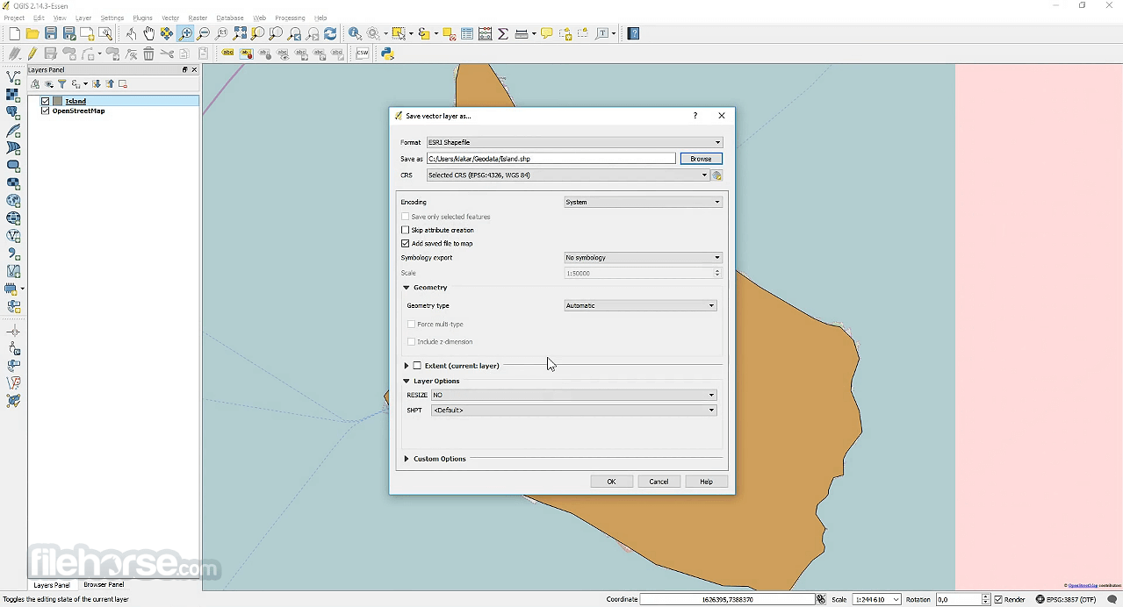This screenshot has height=607, width=1123.
Task: Select the Measure Line ruler tool
Action: click(x=522, y=33)
